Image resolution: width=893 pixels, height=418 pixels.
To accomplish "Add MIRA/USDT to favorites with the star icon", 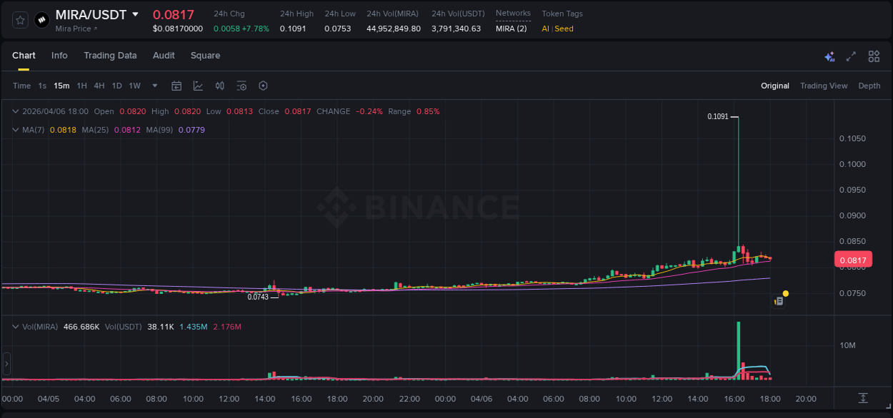I will (20, 20).
